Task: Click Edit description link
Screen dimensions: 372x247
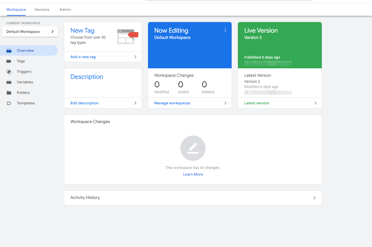Action: point(84,103)
